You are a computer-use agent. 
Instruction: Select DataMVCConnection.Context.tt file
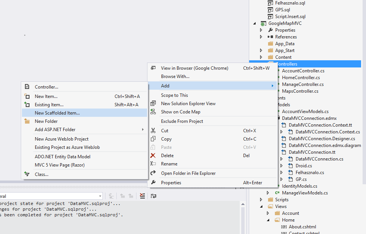(x=320, y=125)
